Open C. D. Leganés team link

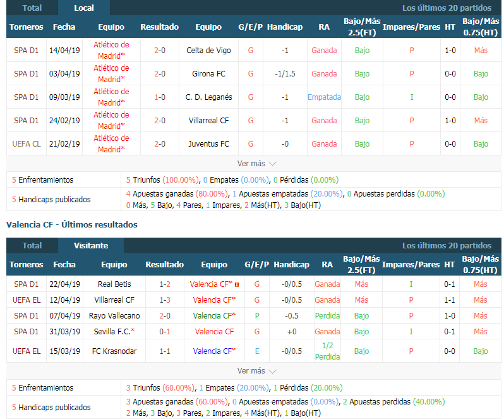[208, 97]
